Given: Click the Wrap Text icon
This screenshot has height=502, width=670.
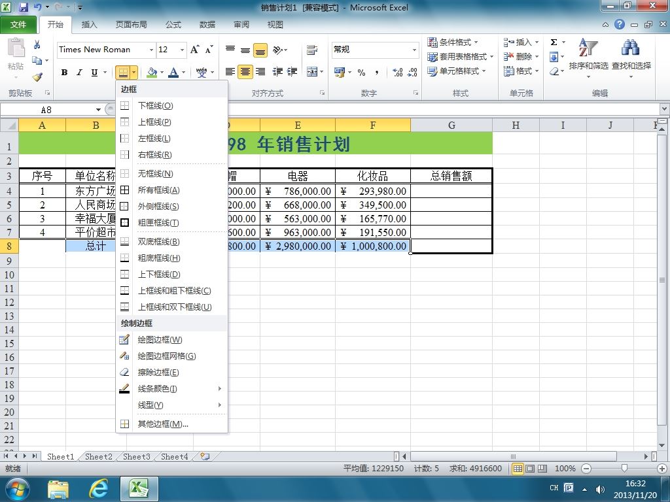Looking at the screenshot, I should pyautogui.click(x=312, y=50).
